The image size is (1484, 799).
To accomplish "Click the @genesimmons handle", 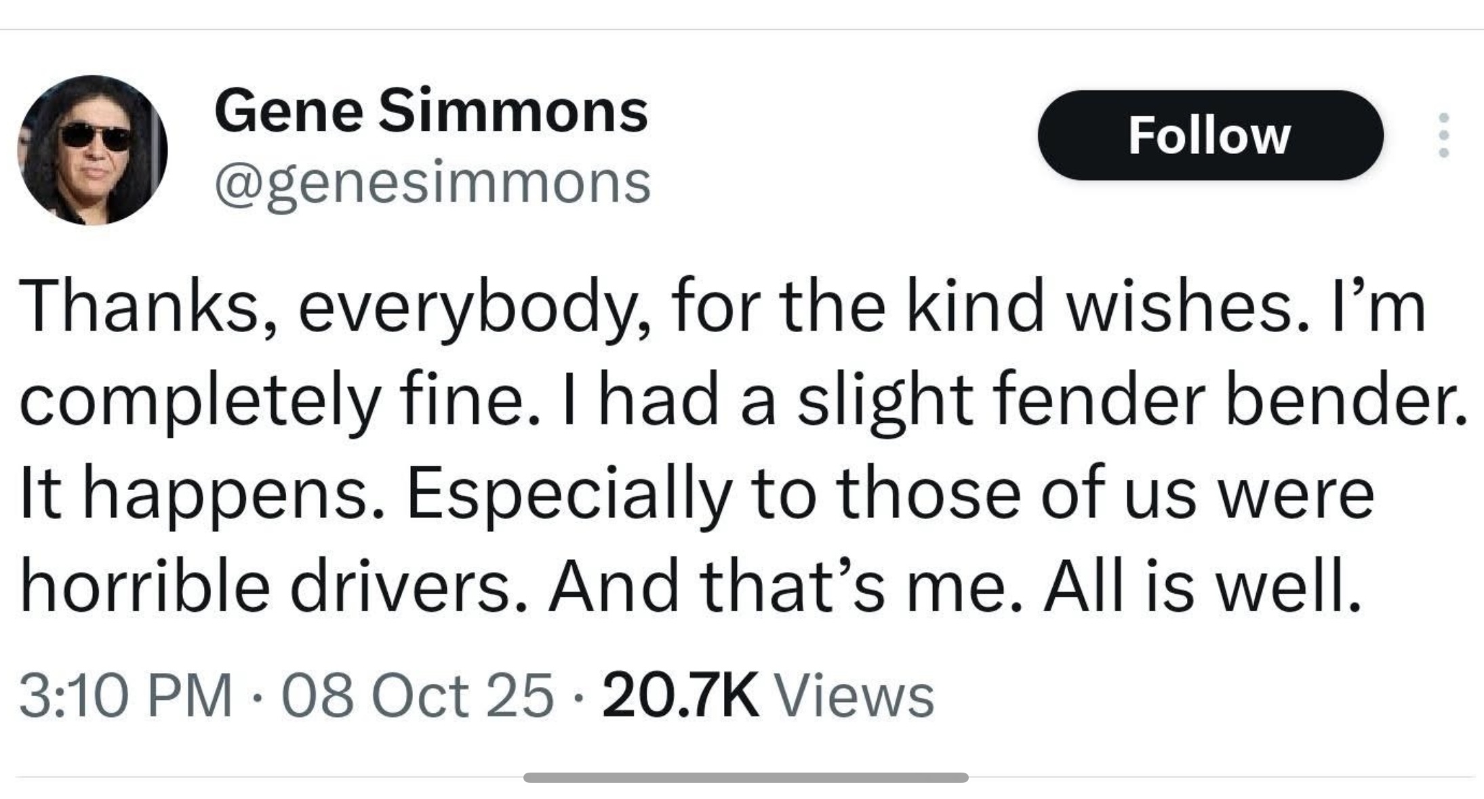I will 433,183.
